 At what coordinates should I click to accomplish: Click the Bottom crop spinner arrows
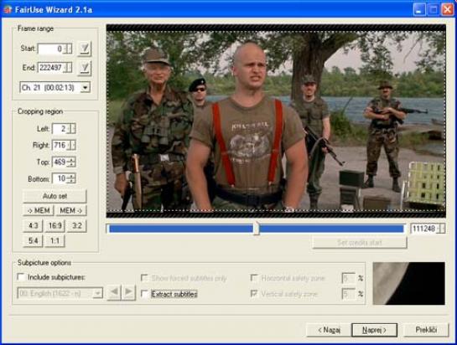tap(72, 178)
